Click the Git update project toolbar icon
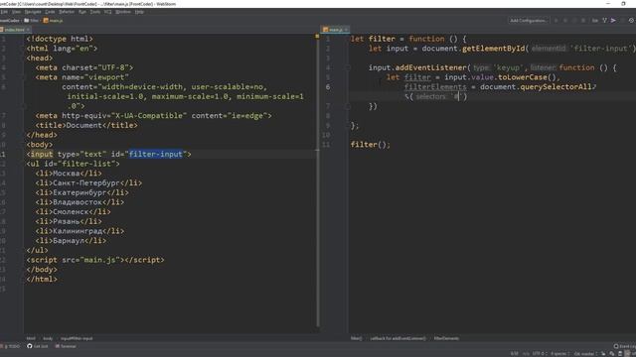Viewport: 636px width, 357px height. (x=595, y=20)
